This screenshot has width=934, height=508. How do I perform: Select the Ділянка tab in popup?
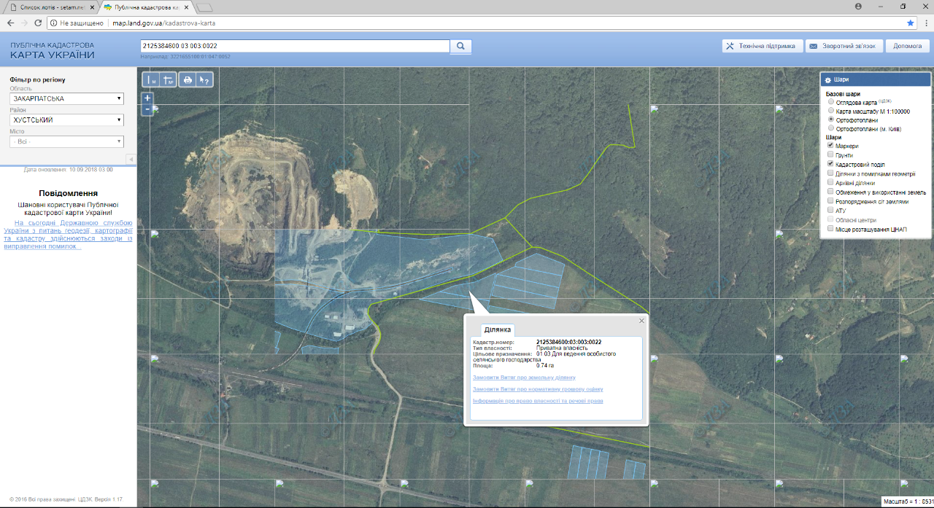click(498, 330)
